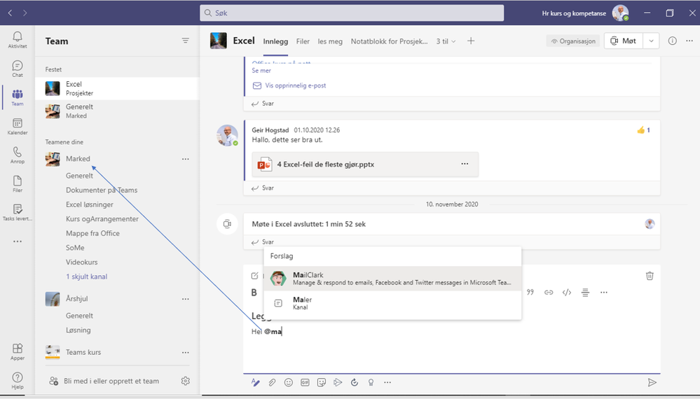
Task: Open the SoMe channel
Action: (75, 248)
